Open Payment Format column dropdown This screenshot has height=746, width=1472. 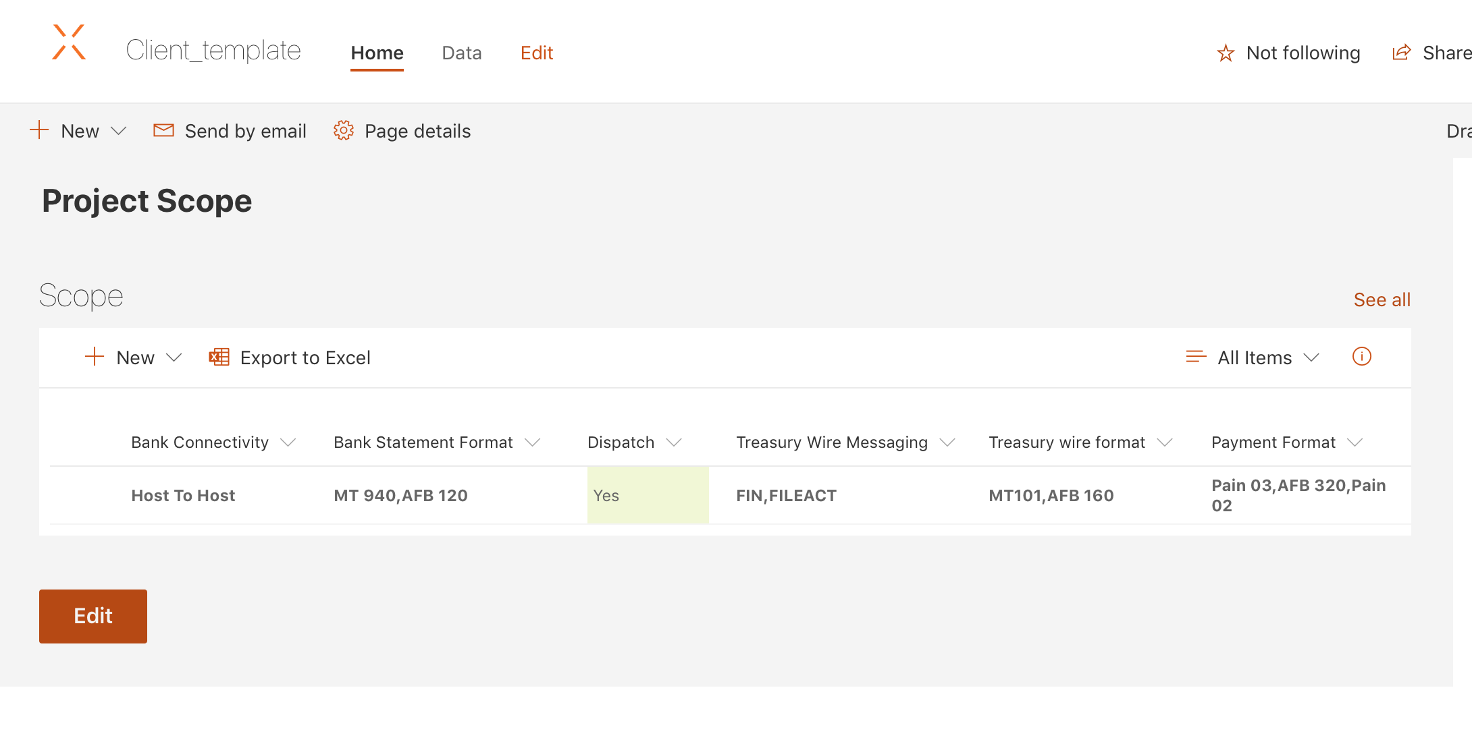[1355, 442]
